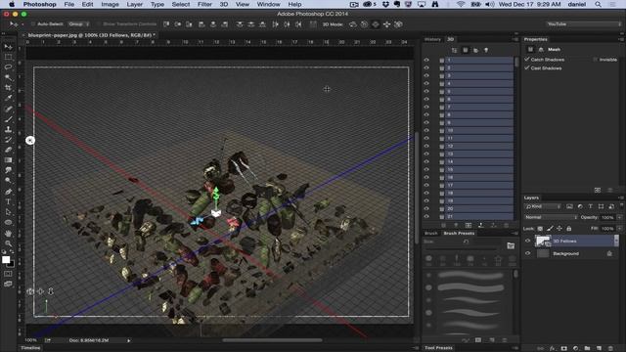Screen dimensions: 626x352
Task: Select the Move tool in the toolbox
Action: point(8,47)
